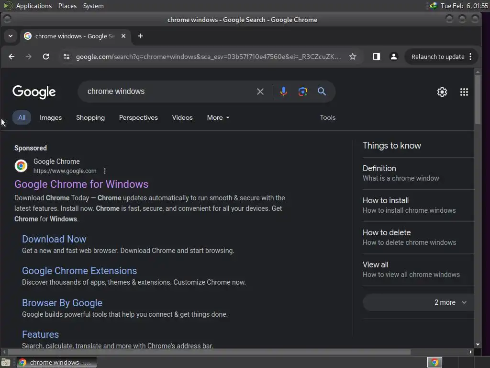
Task: Open the Chrome profile menu
Action: 394,57
